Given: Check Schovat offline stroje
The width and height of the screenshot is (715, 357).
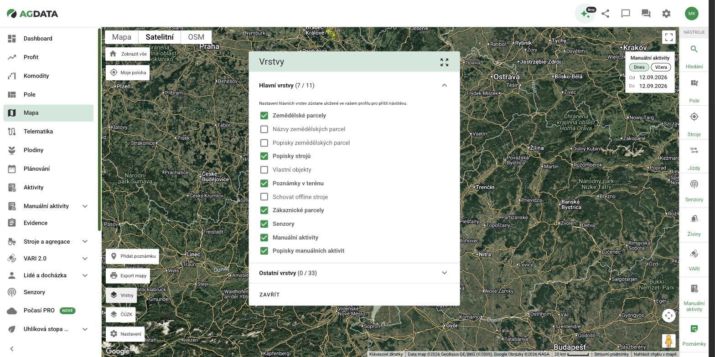Looking at the screenshot, I should (x=264, y=197).
